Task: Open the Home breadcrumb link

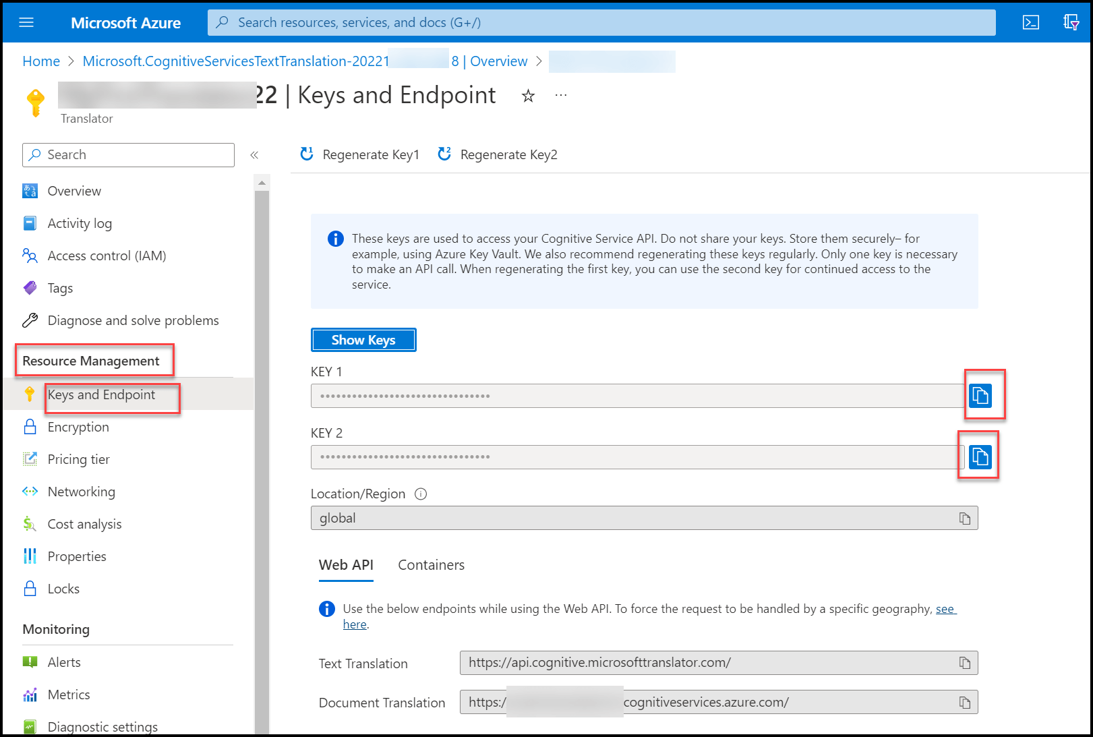Action: (x=41, y=61)
